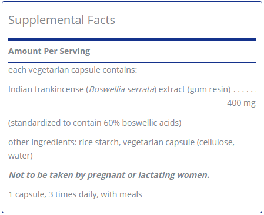Click the Supplemental Facts heading

(62, 20)
